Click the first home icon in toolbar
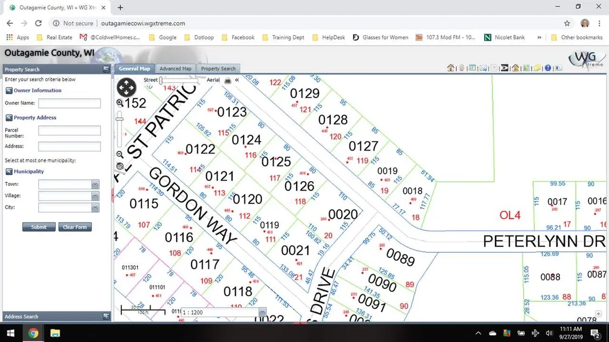Viewport: 609px width, 342px height. coord(450,68)
